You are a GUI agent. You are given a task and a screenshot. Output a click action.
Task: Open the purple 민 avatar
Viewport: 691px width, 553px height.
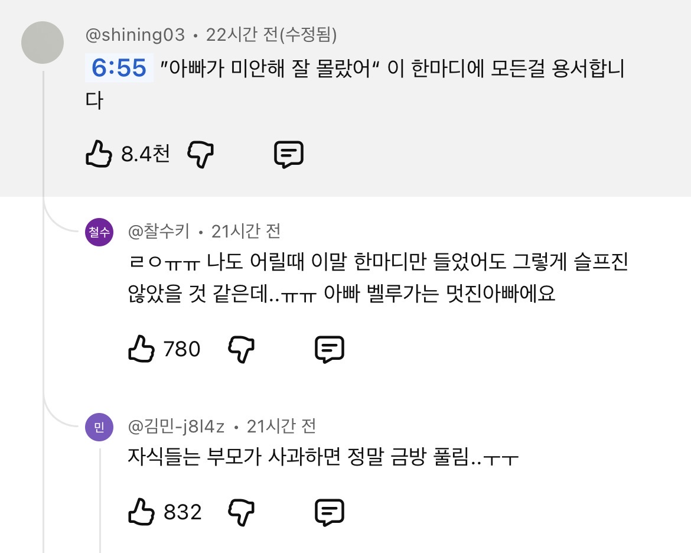tap(99, 427)
